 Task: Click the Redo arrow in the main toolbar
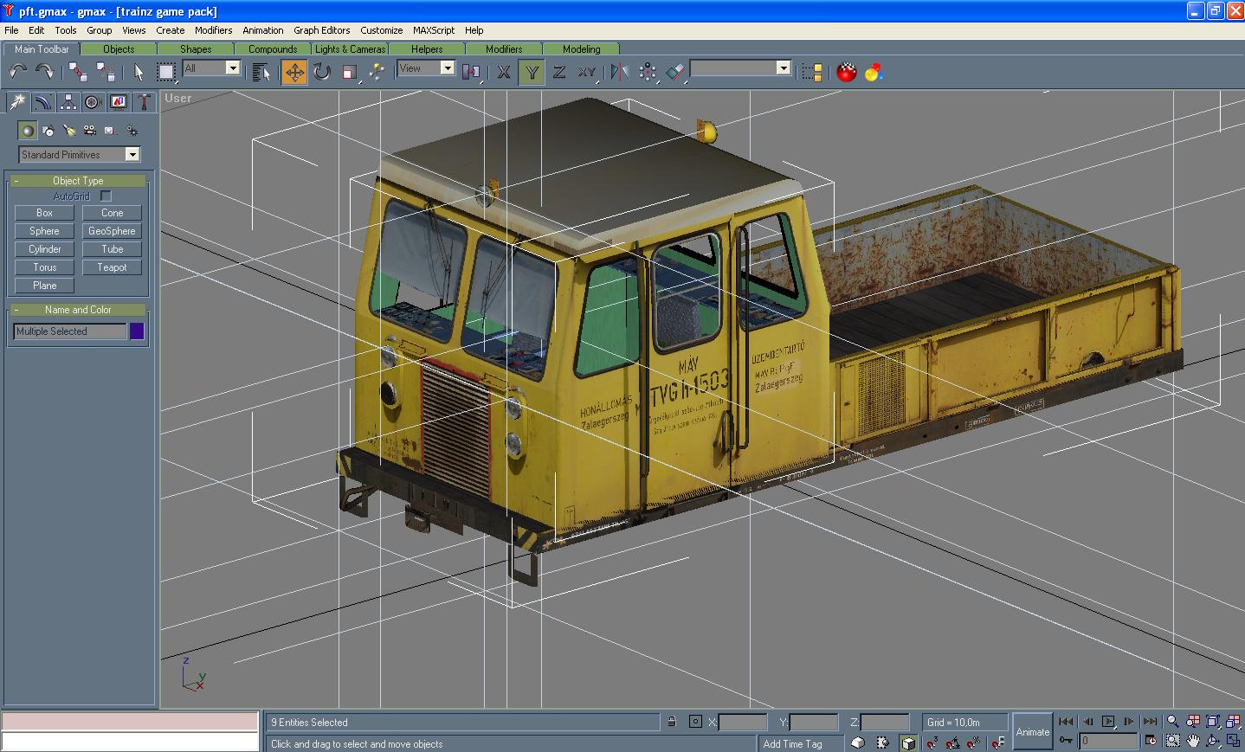tap(43, 72)
